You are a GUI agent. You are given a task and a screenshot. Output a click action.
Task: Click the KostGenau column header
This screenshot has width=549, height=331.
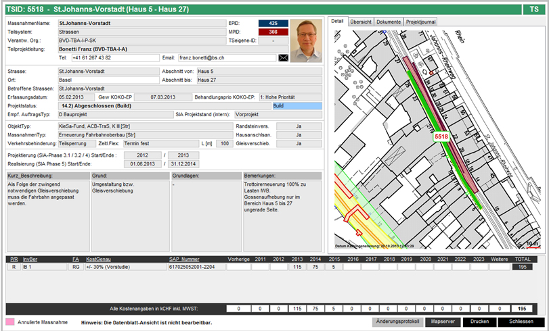click(x=100, y=259)
